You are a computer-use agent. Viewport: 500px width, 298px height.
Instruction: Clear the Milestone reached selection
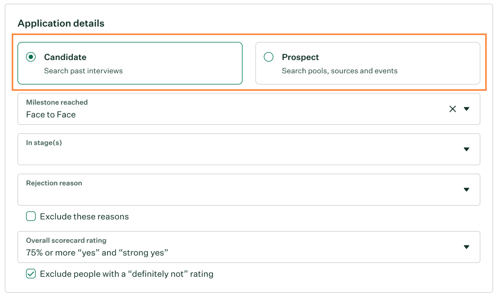pyautogui.click(x=453, y=109)
